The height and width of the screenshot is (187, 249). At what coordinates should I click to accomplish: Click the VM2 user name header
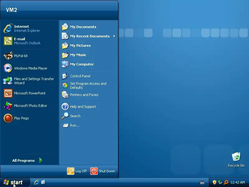[12, 10]
